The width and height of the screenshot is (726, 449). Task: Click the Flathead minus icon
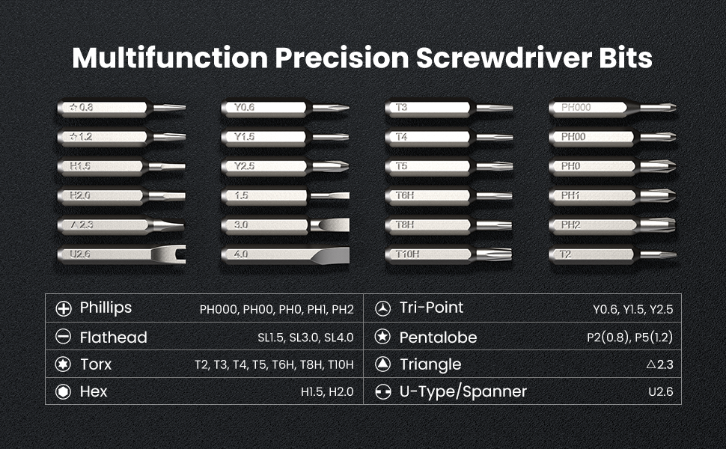(64, 337)
